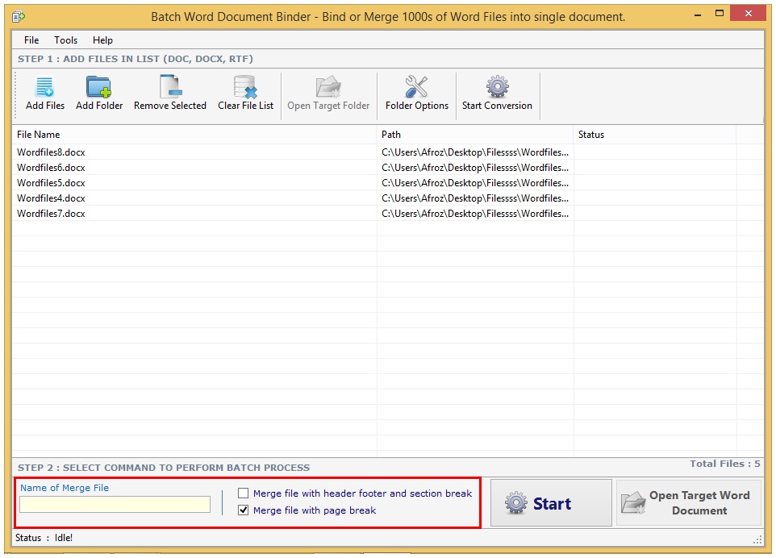This screenshot has width=776, height=558.
Task: Open the Tools menu
Action: tap(66, 40)
